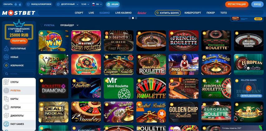Select the first carousel dot
This screenshot has width=266, height=131.
pos(130,18)
